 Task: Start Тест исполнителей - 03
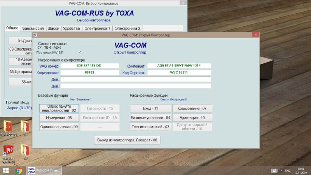[150, 127]
